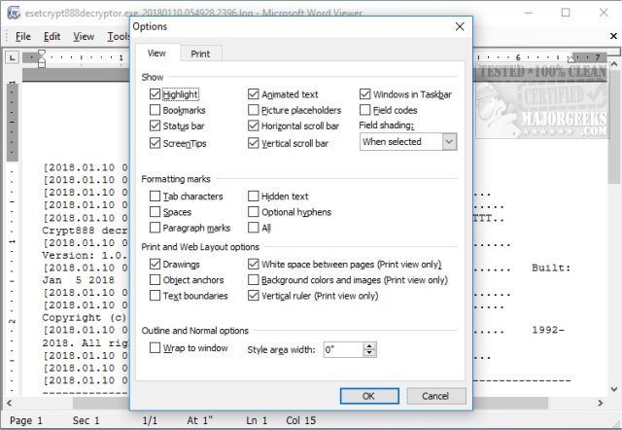Viewport: 622px width, 430px height.
Task: Toggle Vertical ruler checkbox
Action: point(253,296)
